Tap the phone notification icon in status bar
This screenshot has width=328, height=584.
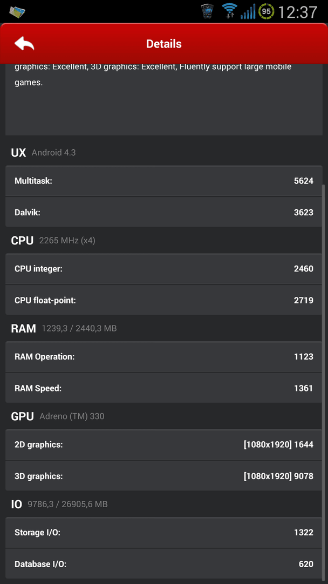point(208,11)
